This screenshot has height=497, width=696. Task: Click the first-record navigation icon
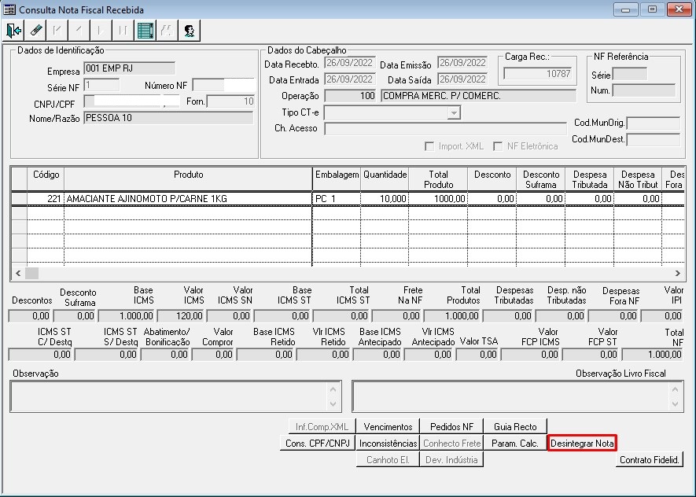[57, 31]
